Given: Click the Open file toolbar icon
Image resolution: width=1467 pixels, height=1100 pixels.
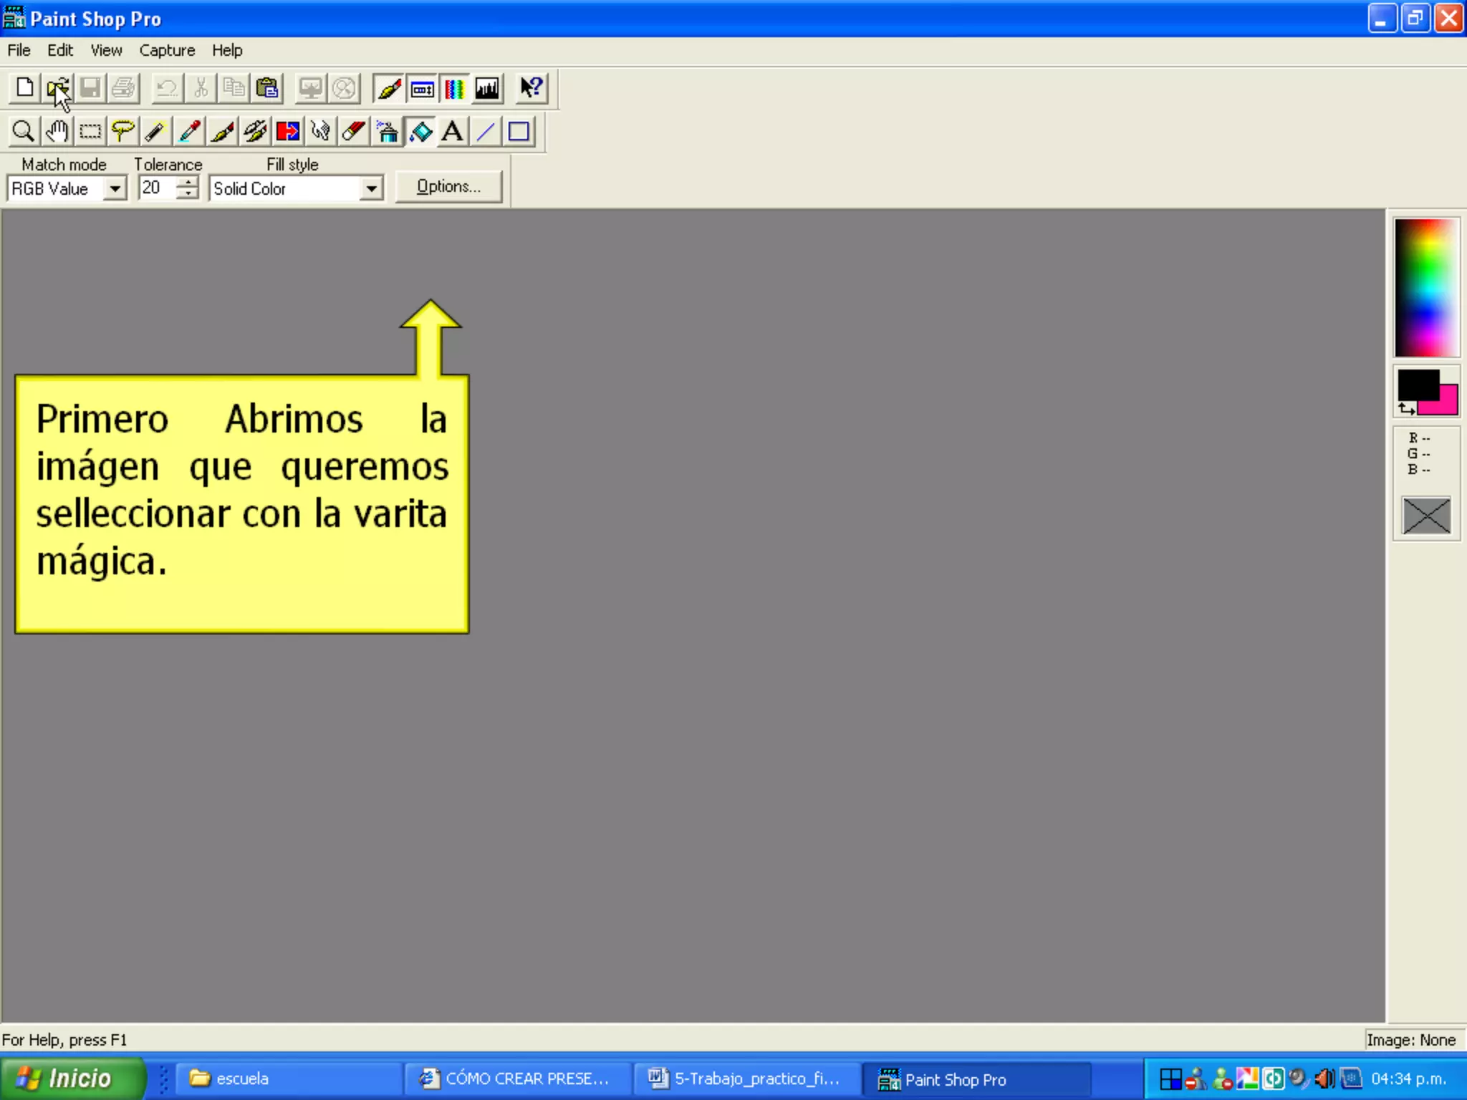Looking at the screenshot, I should click(57, 88).
